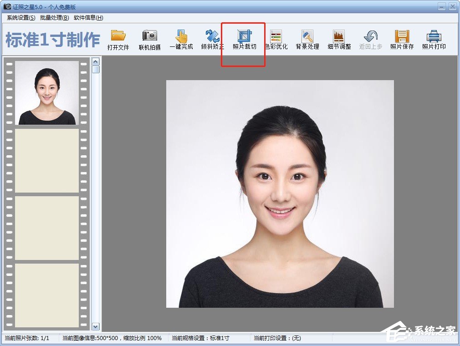This screenshot has height=346, width=460.
Task: Select the camera capture (联机拍摄) tool
Action: click(x=149, y=36)
